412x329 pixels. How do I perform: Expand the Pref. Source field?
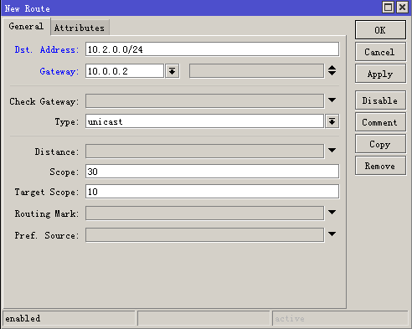(332, 234)
